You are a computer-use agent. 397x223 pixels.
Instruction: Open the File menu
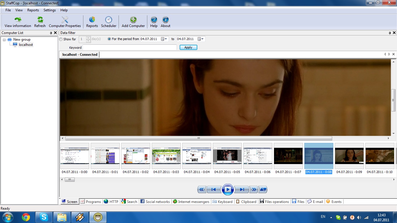tap(8, 10)
